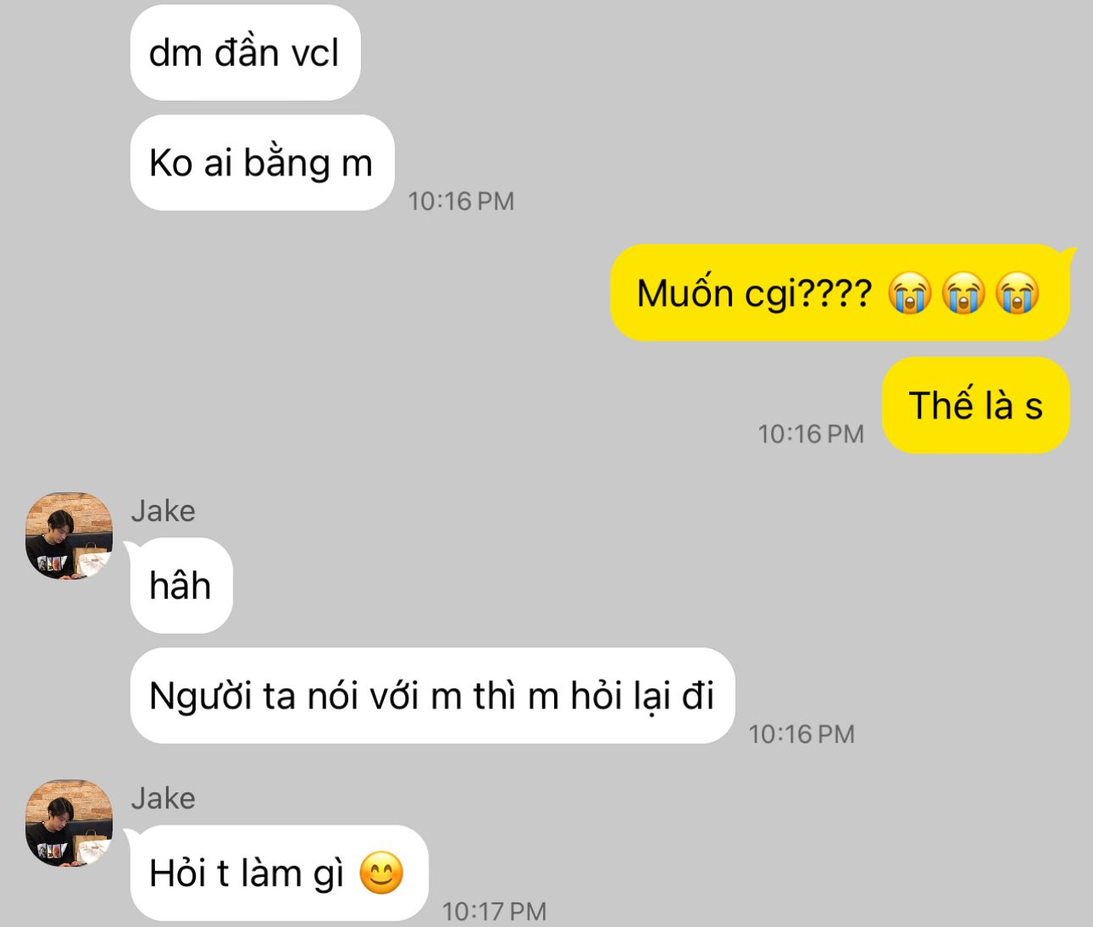Select the 10:16 PM time beside "Thế là s"

(x=811, y=434)
